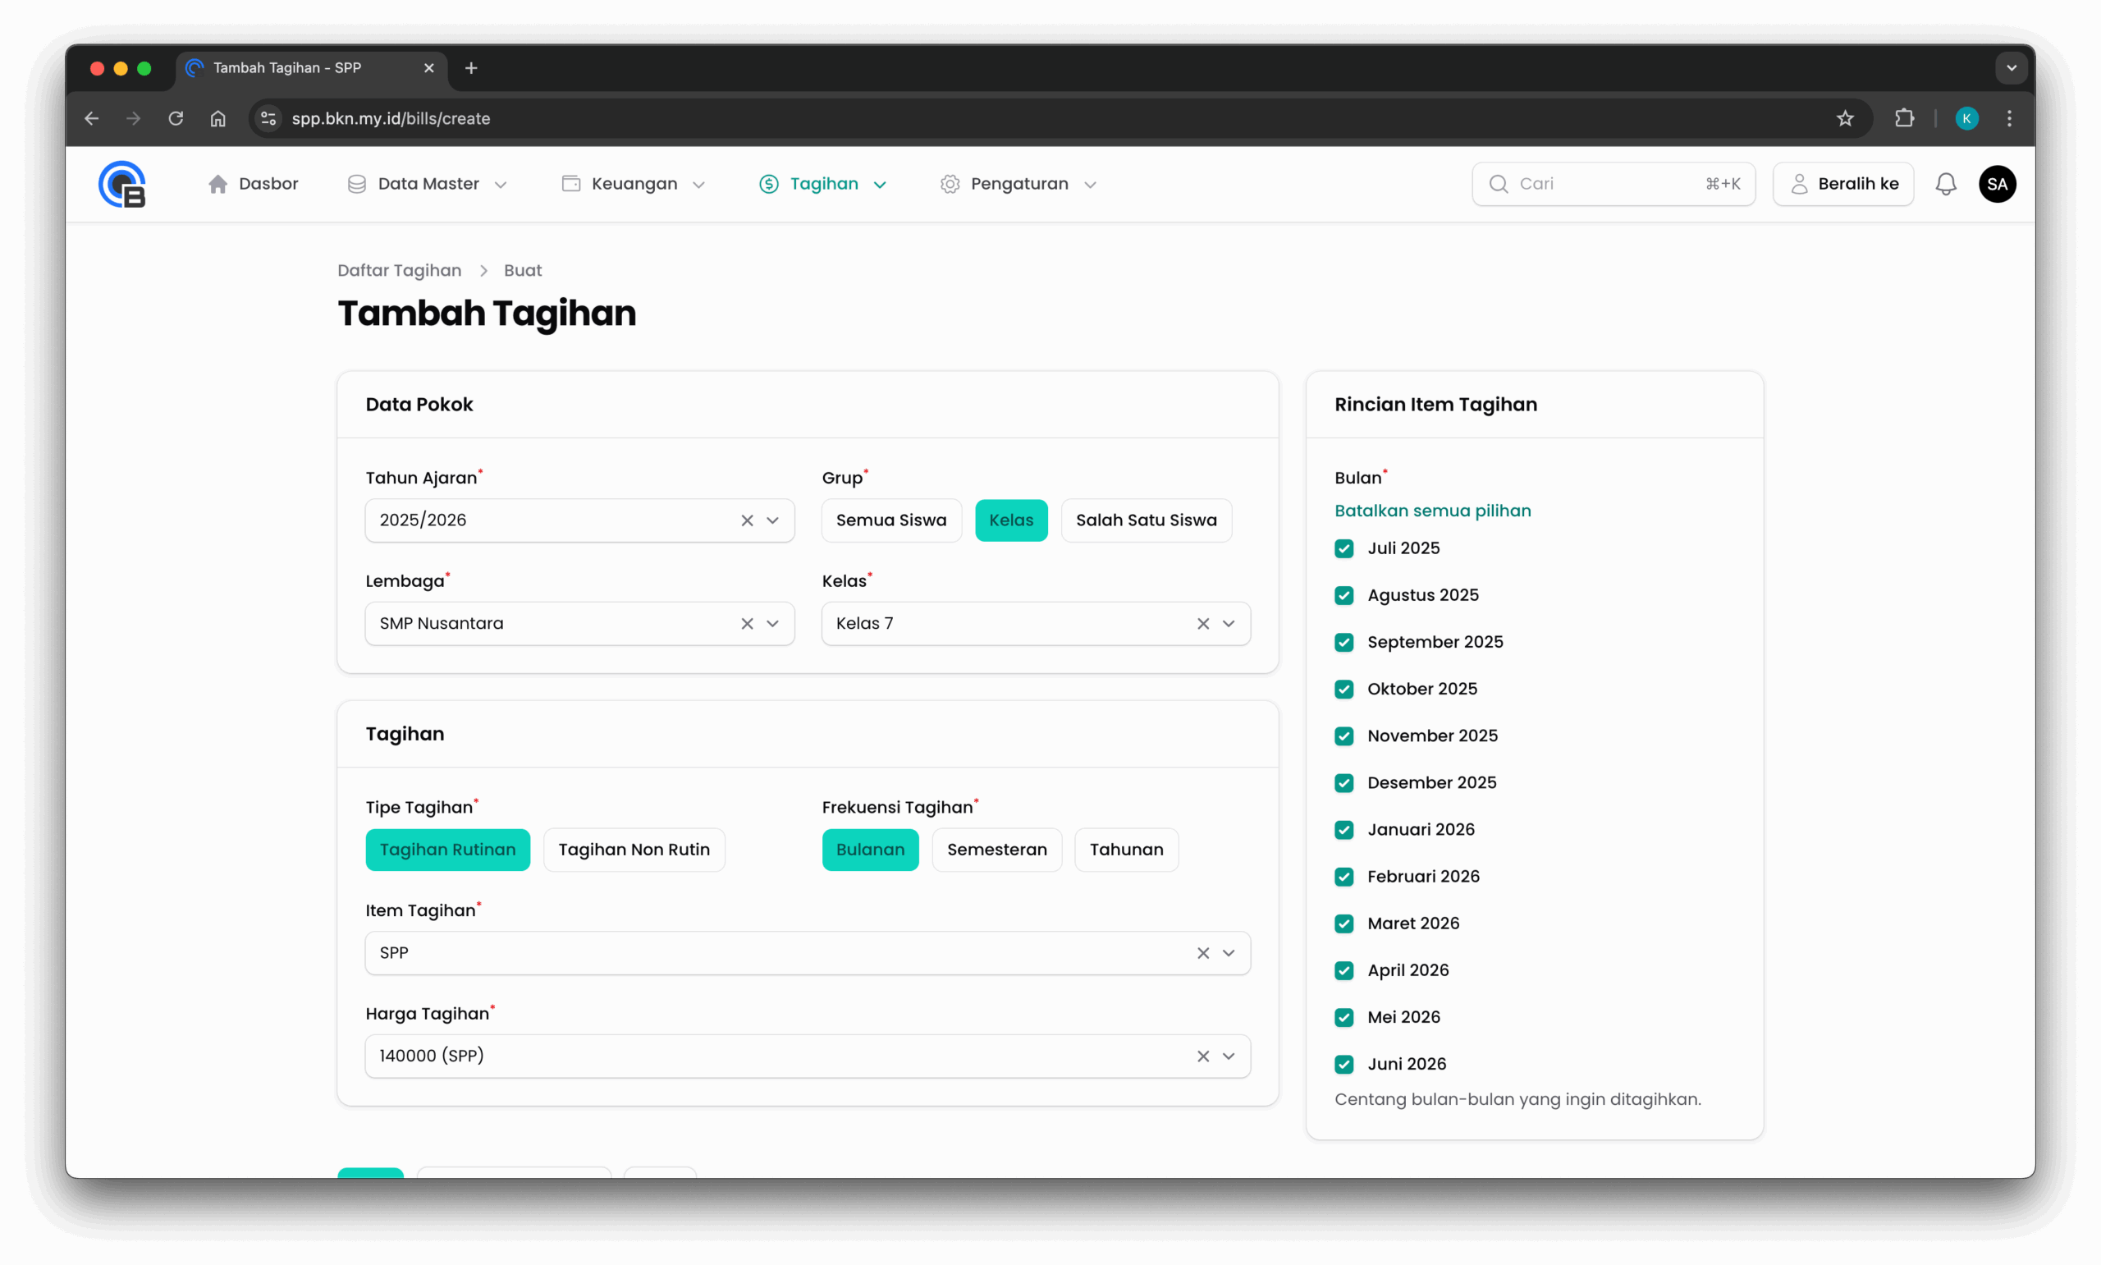Screen dimensions: 2101x1265
Task: Open the Harga Tagihan dropdown
Action: pyautogui.click(x=1228, y=1056)
